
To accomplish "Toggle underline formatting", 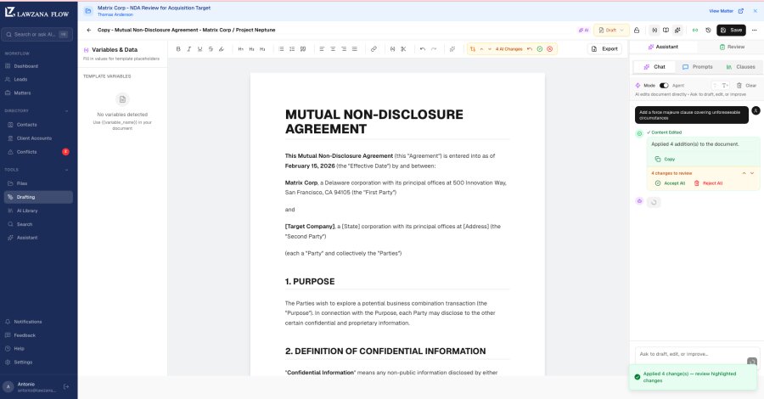I will coord(199,48).
